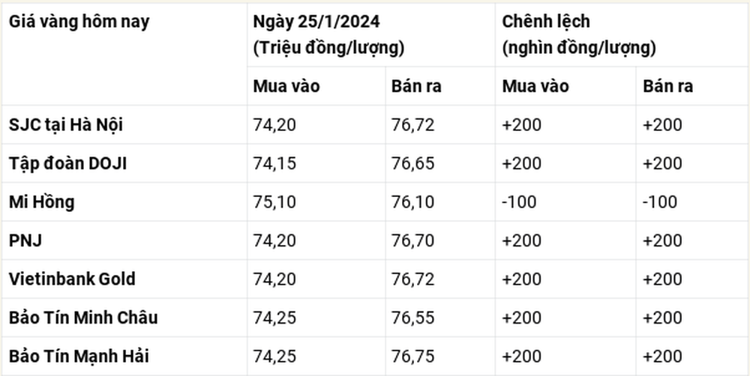Select the 'Bảo Tín Mạnh Hải' row label

[x=79, y=357]
